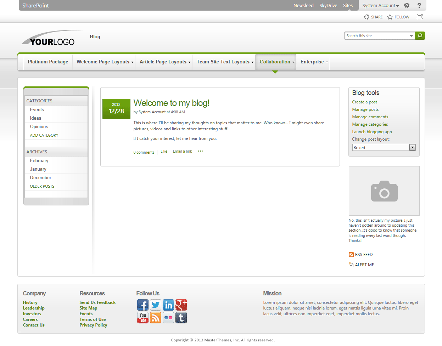
Task: Click the search magnifier button
Action: tap(420, 35)
